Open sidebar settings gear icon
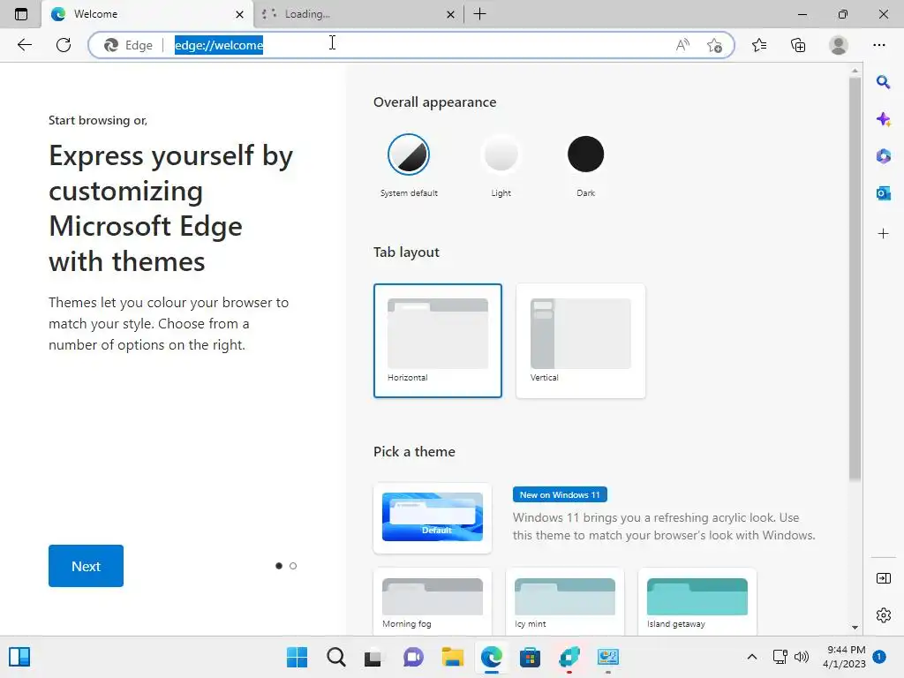Screen dimensions: 904x678 [x=883, y=615]
